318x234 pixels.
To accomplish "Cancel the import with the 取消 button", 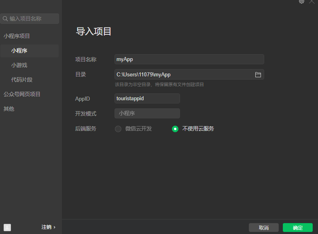I will click(264, 228).
